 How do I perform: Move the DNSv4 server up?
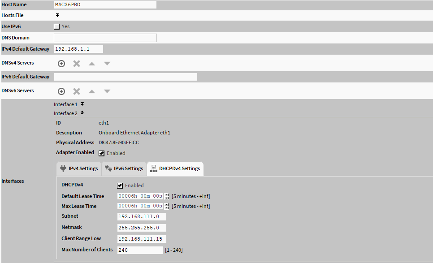point(91,63)
